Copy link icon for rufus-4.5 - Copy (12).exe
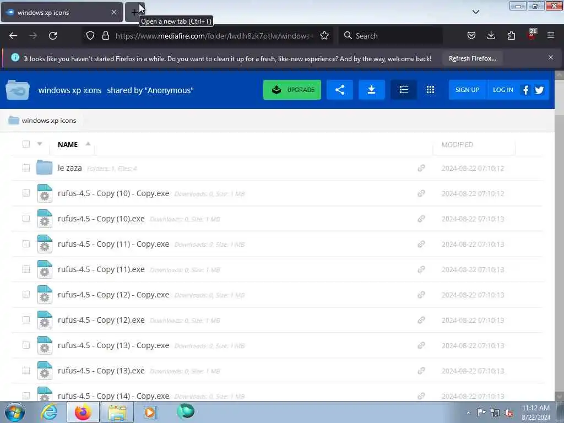Viewport: 564px width, 423px height. tap(421, 320)
